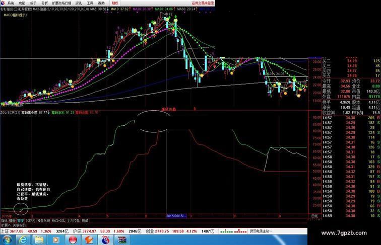This screenshot has width=381, height=245.
Task: Open the 系统 menu
Action: (x=11, y=3)
